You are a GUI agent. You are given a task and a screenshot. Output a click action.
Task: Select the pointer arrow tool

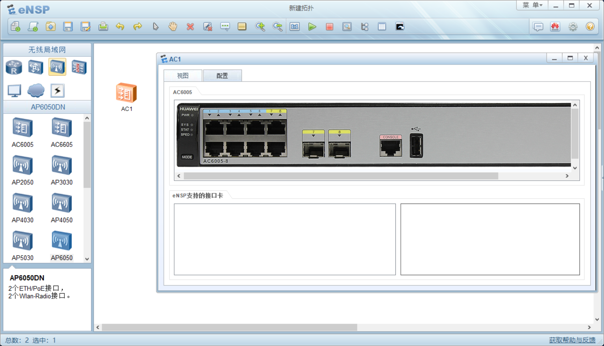pyautogui.click(x=155, y=27)
